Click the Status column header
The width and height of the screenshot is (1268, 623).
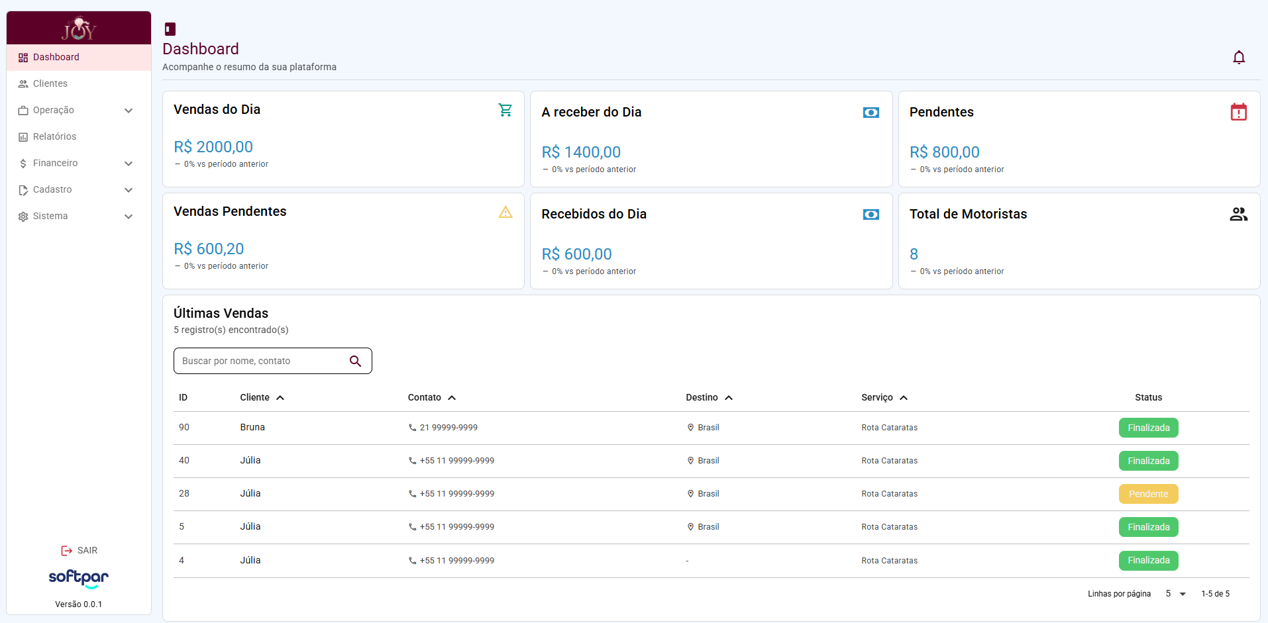pyautogui.click(x=1149, y=398)
